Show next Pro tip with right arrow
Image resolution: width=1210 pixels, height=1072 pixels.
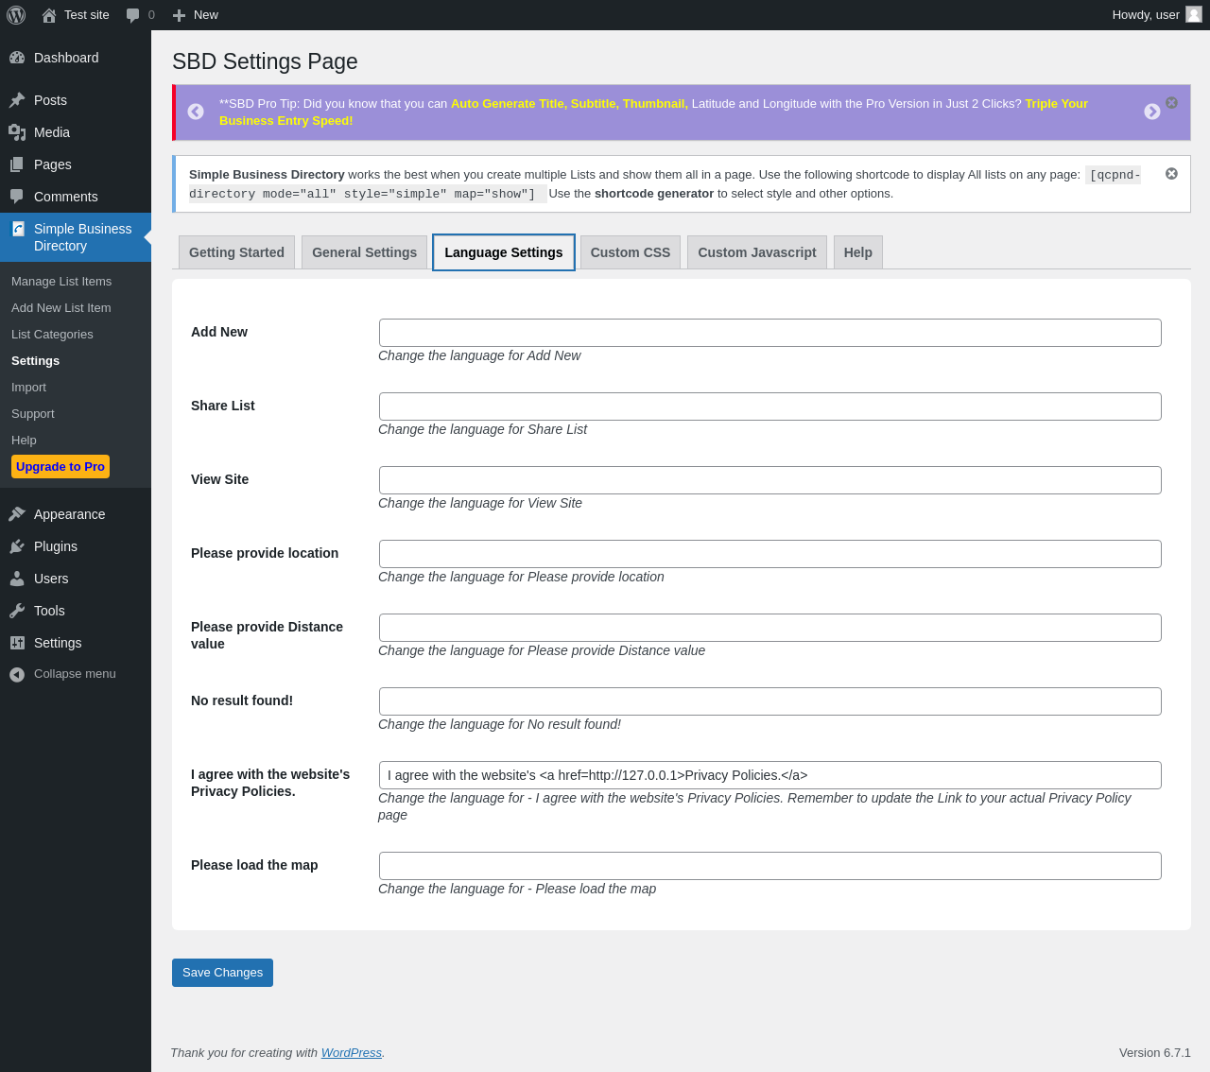pyautogui.click(x=1152, y=112)
